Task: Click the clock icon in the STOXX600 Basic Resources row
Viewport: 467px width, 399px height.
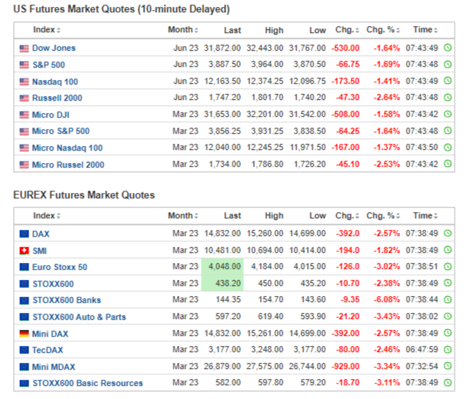Action: pos(448,383)
